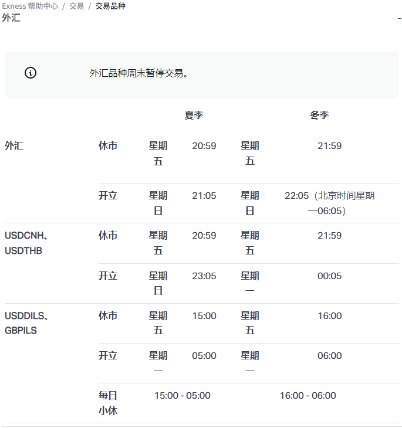
Task: Click the 每日小休 row label
Action: tap(108, 403)
